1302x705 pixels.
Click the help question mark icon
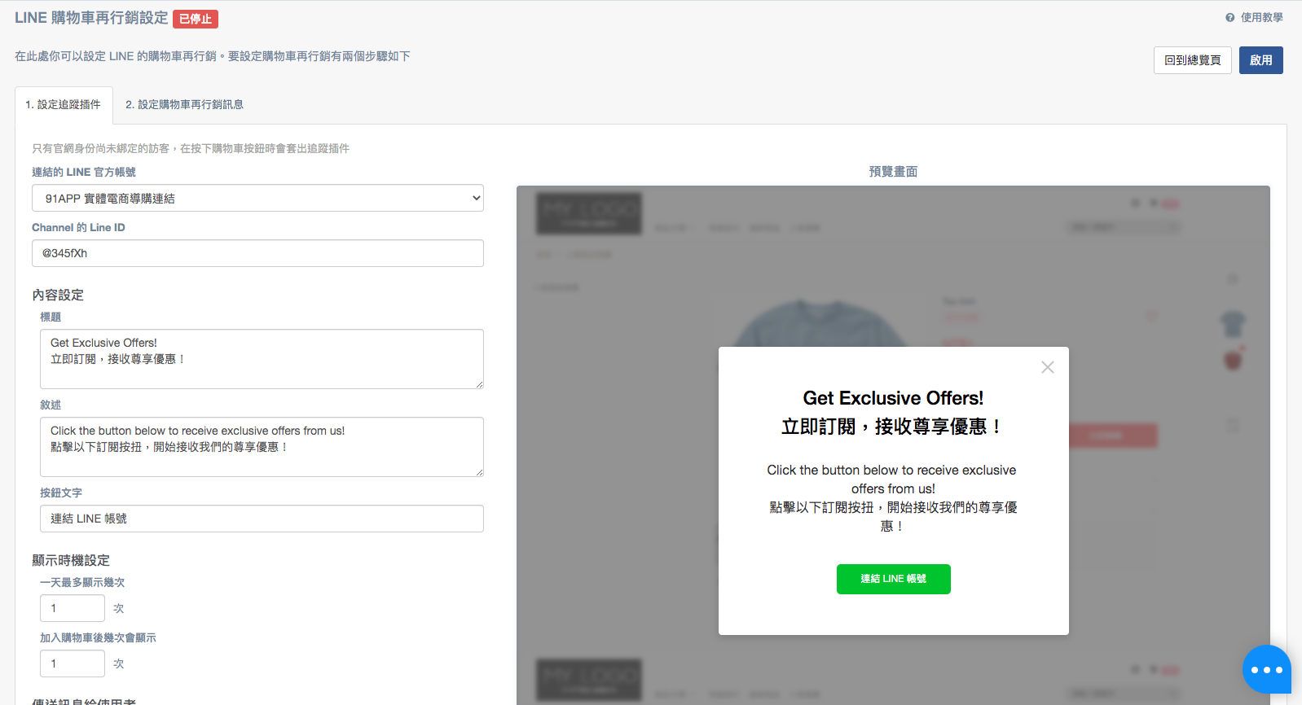point(1230,17)
